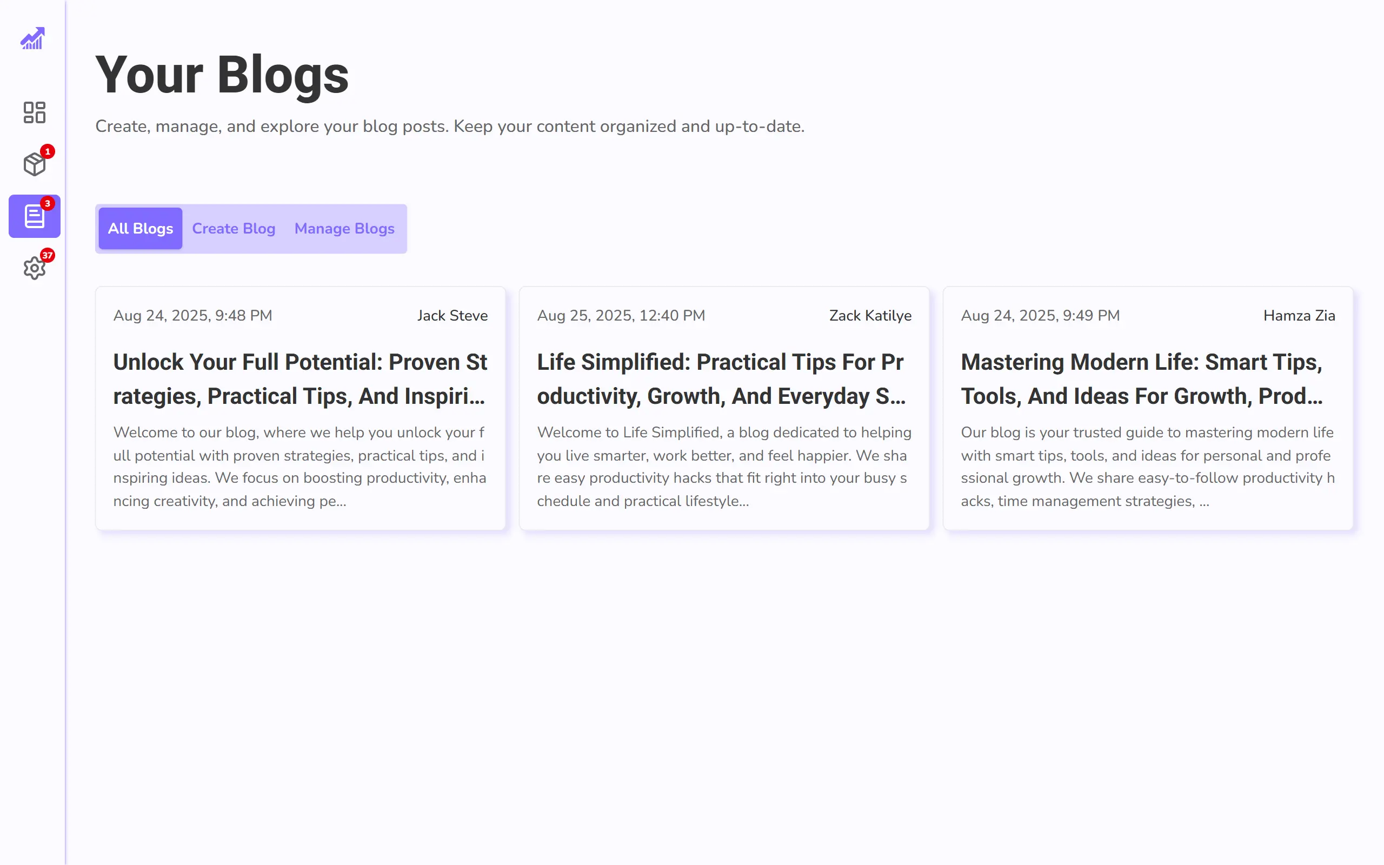Click author name Hamza Zia

coord(1299,315)
